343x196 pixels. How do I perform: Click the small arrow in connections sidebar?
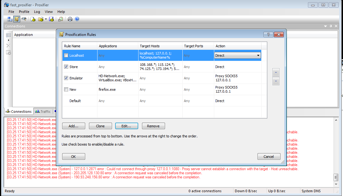coord(9,40)
